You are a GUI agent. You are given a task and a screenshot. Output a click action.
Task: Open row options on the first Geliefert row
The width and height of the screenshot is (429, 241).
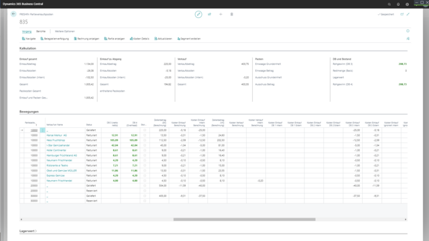tap(42, 131)
